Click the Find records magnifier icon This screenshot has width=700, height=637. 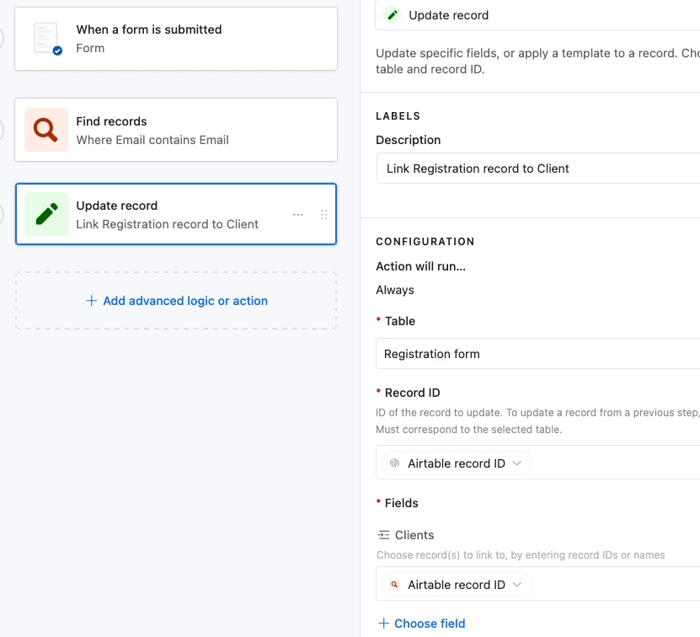(46, 130)
